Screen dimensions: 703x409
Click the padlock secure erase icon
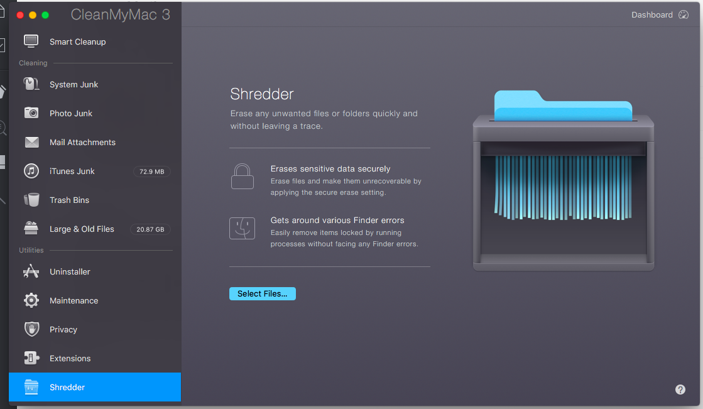tap(243, 176)
